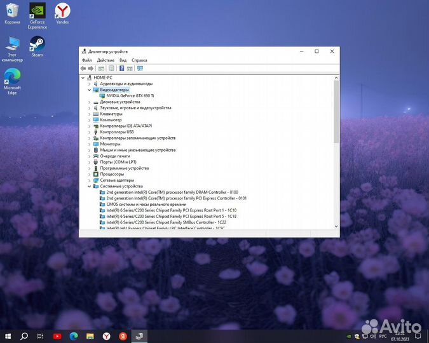Open the Windows Start button
The image size is (429, 343).
[x=8, y=336]
